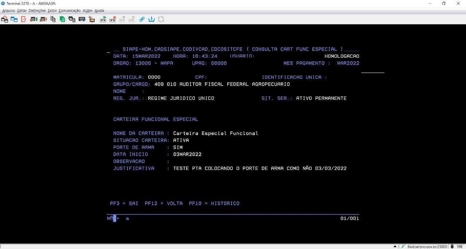Screen dimensions: 466x249
Task: Click the blue download tray icon
Action: point(151,19)
